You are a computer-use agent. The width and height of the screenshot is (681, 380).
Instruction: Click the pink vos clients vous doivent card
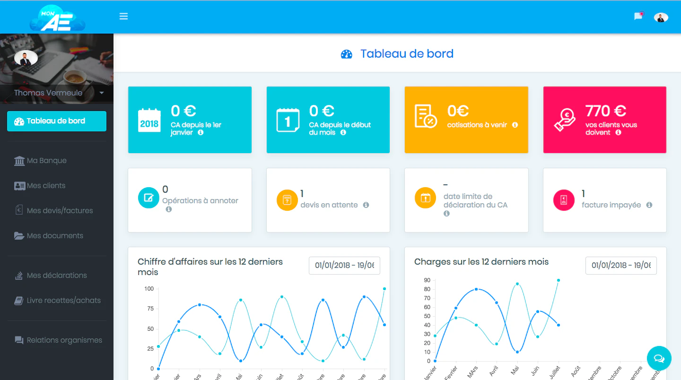(605, 120)
